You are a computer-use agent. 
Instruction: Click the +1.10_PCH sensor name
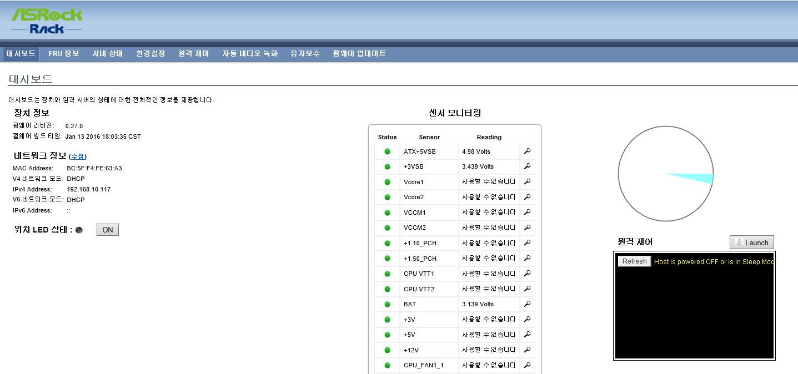pos(420,243)
